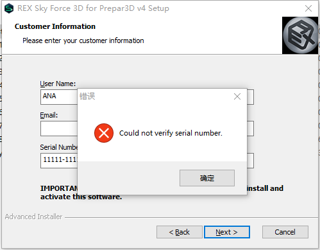Click the Advanced Installer label
This screenshot has height=250, width=320.
[x=33, y=217]
